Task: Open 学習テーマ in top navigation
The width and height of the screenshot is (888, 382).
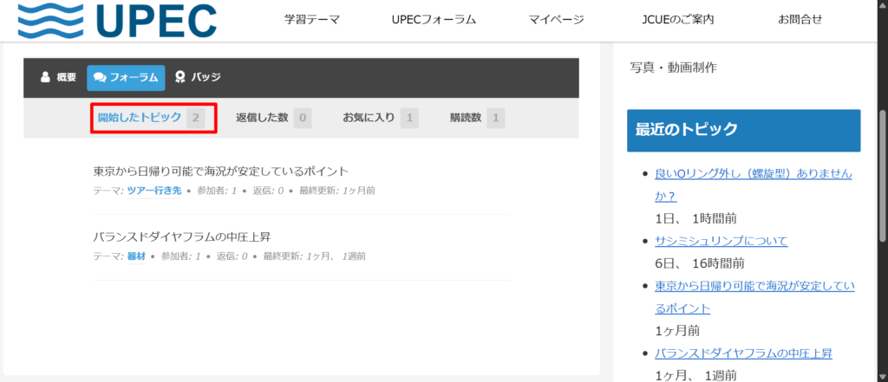Action: pyautogui.click(x=312, y=20)
